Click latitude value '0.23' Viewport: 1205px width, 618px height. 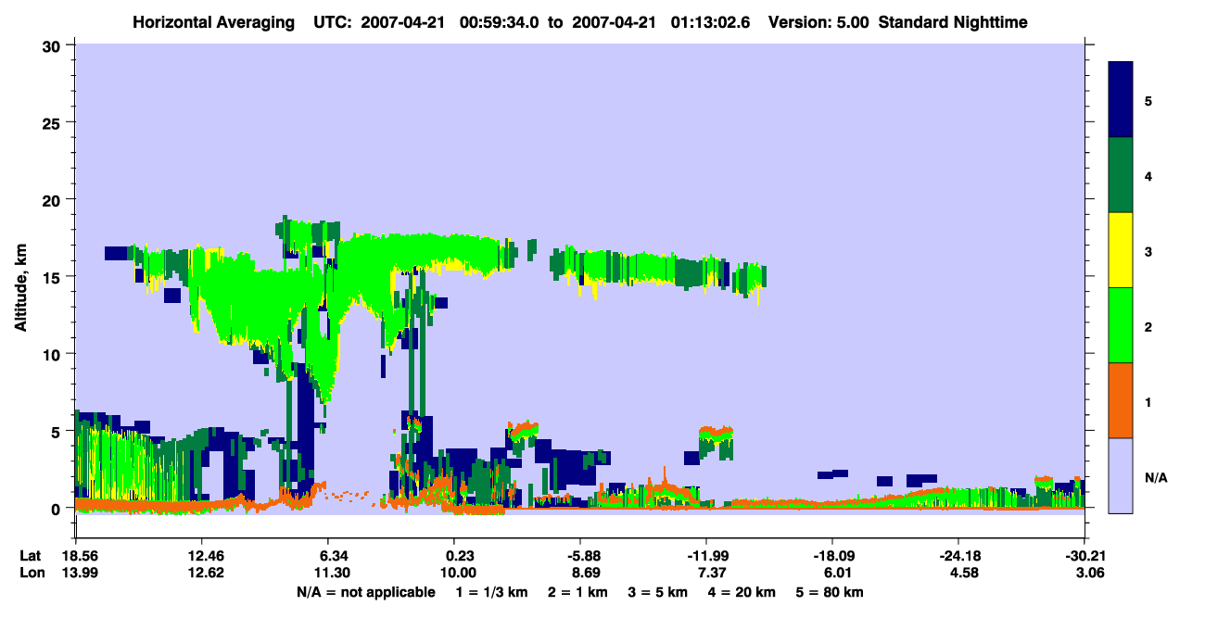click(453, 556)
